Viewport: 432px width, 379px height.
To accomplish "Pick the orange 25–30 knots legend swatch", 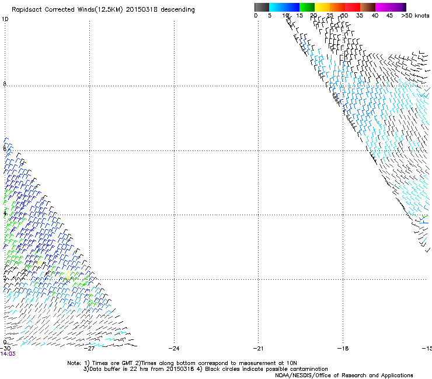I will pyautogui.click(x=337, y=7).
